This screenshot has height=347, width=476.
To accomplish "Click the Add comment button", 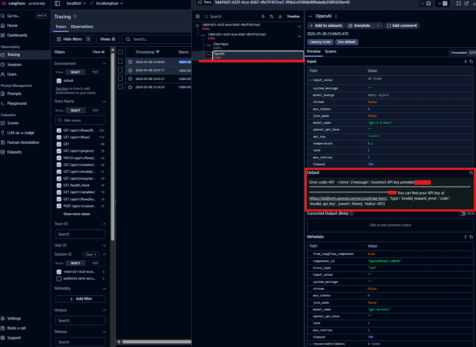I will pos(401,25).
